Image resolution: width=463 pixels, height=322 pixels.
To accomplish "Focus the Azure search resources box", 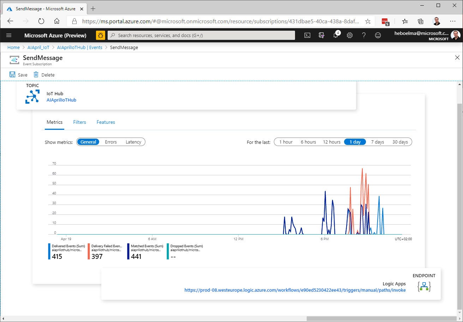I will (x=201, y=35).
